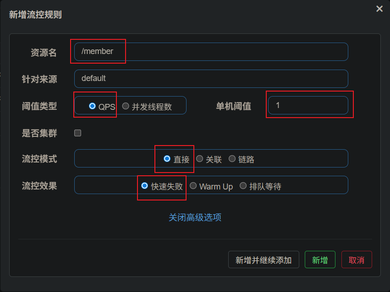Click the 流控效果 label text

pos(39,186)
